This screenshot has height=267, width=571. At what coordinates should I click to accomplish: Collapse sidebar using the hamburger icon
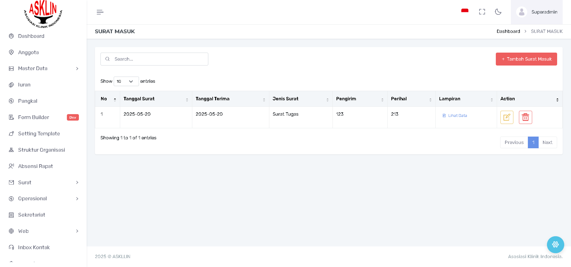[x=100, y=12]
